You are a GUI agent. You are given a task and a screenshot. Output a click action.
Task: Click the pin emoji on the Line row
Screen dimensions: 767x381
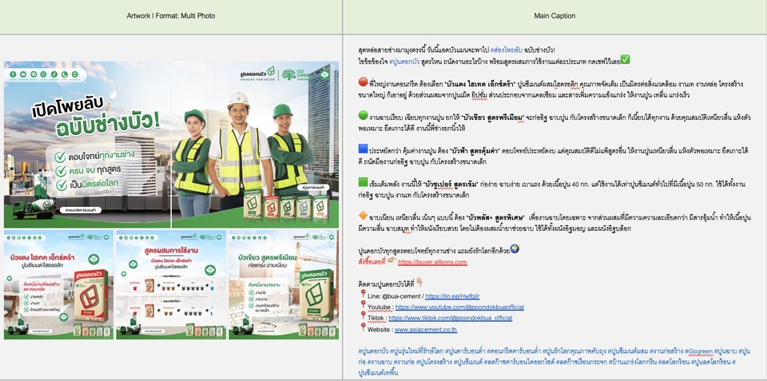pos(363,295)
